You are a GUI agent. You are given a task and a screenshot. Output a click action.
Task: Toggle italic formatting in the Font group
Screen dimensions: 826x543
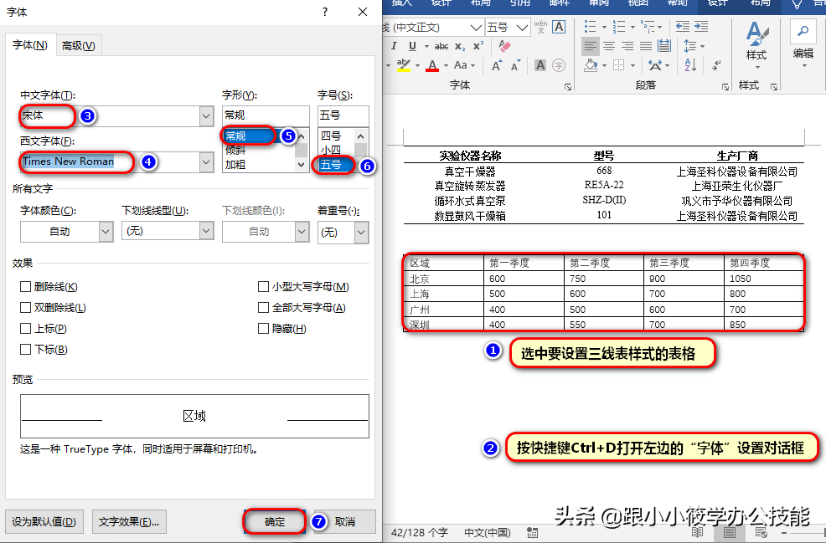coord(394,45)
